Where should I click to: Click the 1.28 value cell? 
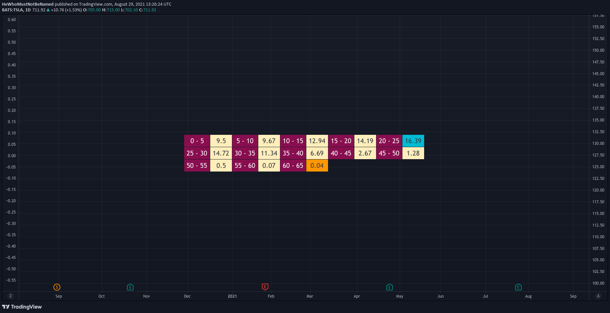tap(413, 153)
